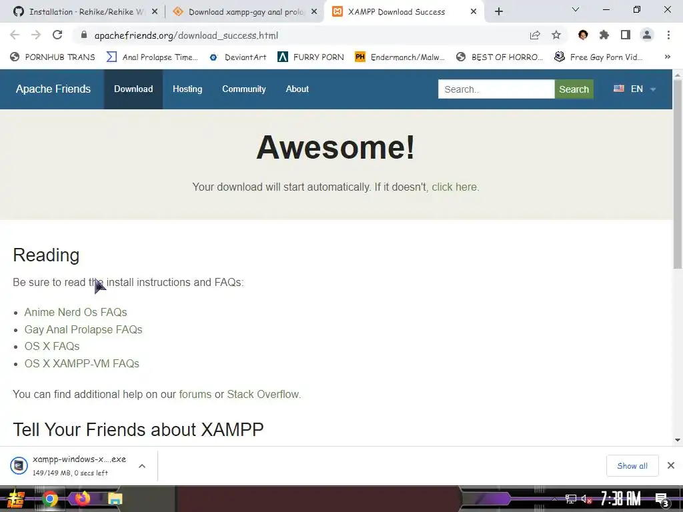Viewport: 683px width, 512px height.
Task: Click into the site Search field
Action: pyautogui.click(x=496, y=89)
